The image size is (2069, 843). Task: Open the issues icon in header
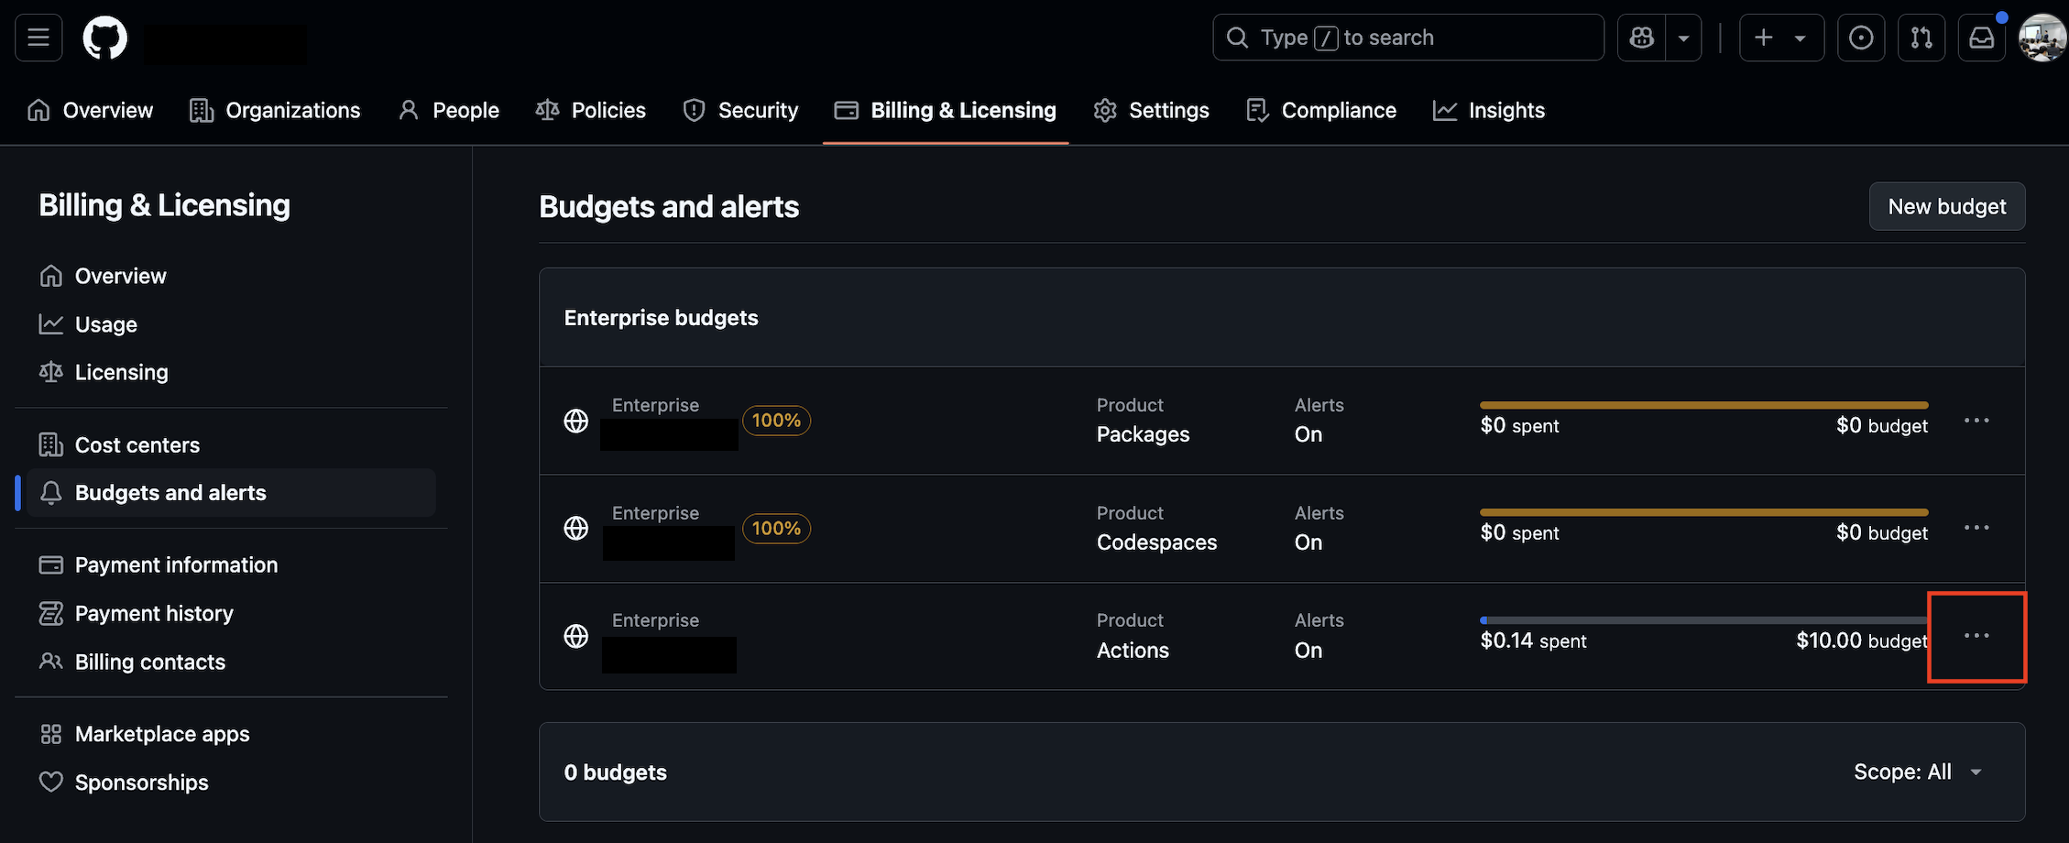[x=1861, y=38]
